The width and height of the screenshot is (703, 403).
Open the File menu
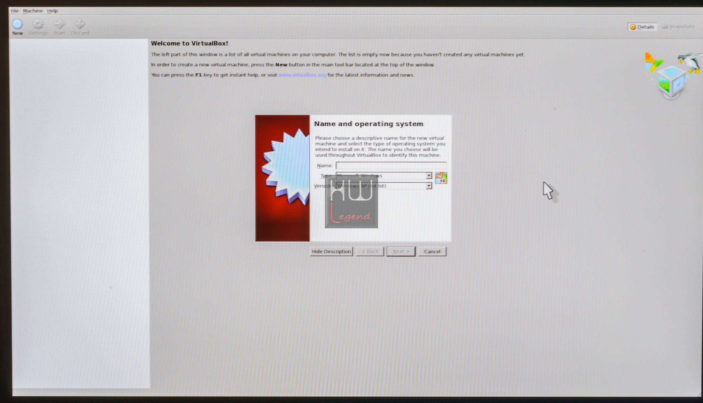[x=14, y=11]
